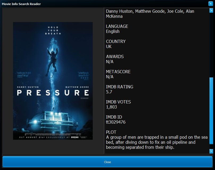Click the COUNTRY heading

(x=116, y=41)
